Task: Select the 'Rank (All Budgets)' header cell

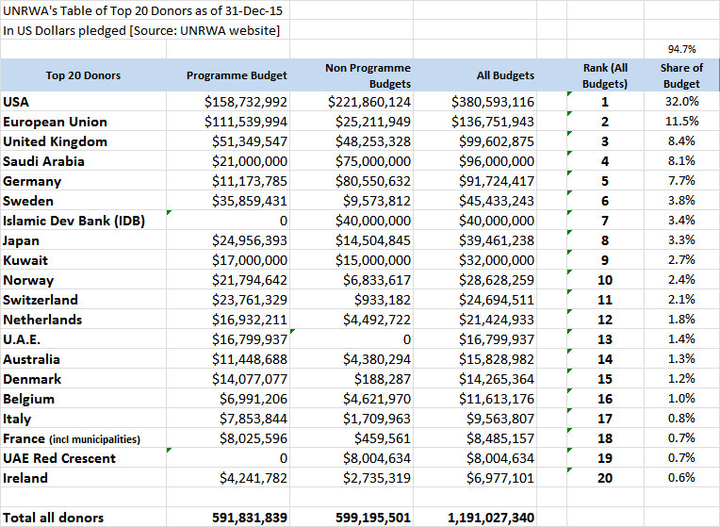Action: coord(605,75)
